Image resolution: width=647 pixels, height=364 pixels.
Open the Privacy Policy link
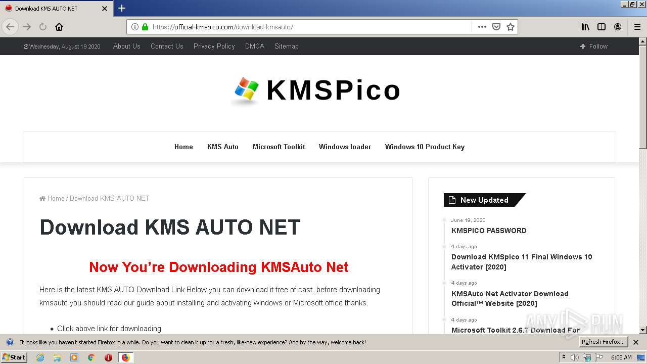tap(214, 46)
